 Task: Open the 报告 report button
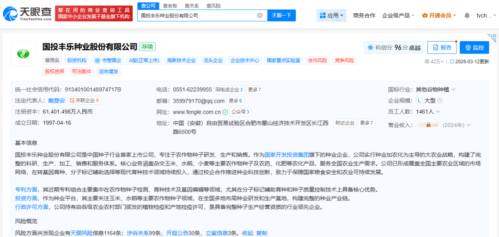[442, 48]
